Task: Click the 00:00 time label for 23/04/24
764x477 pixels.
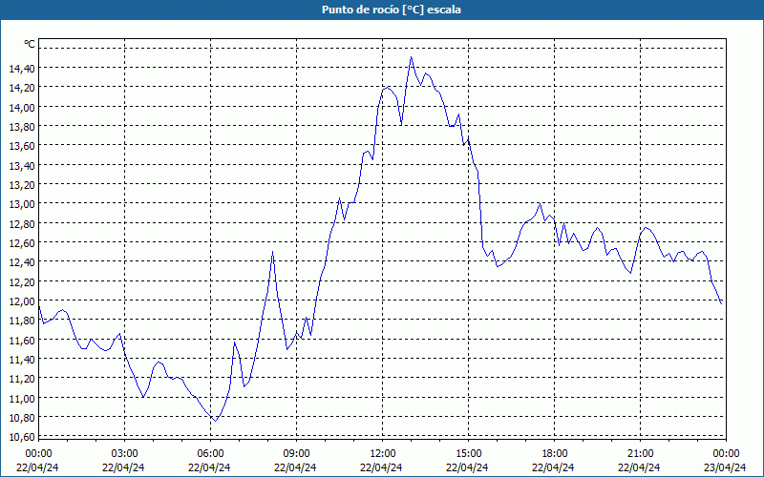Action: click(726, 454)
